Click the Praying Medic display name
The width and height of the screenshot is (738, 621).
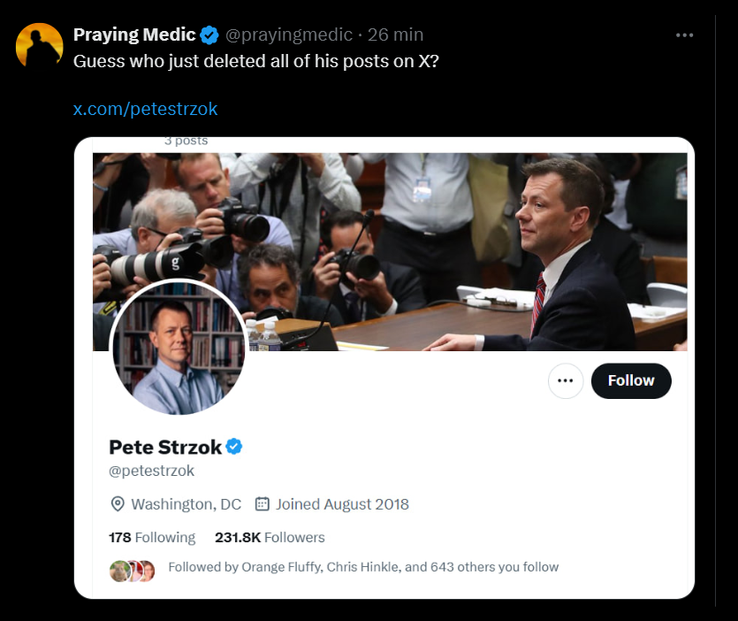(133, 35)
